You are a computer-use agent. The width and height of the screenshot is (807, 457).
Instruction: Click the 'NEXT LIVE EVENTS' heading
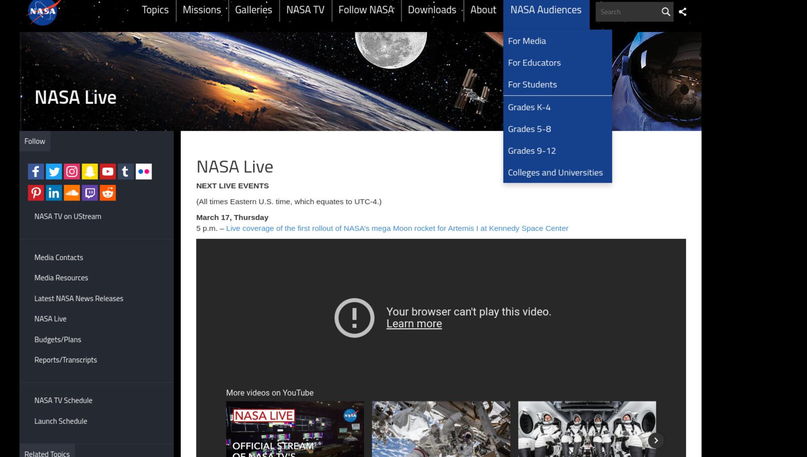(232, 186)
